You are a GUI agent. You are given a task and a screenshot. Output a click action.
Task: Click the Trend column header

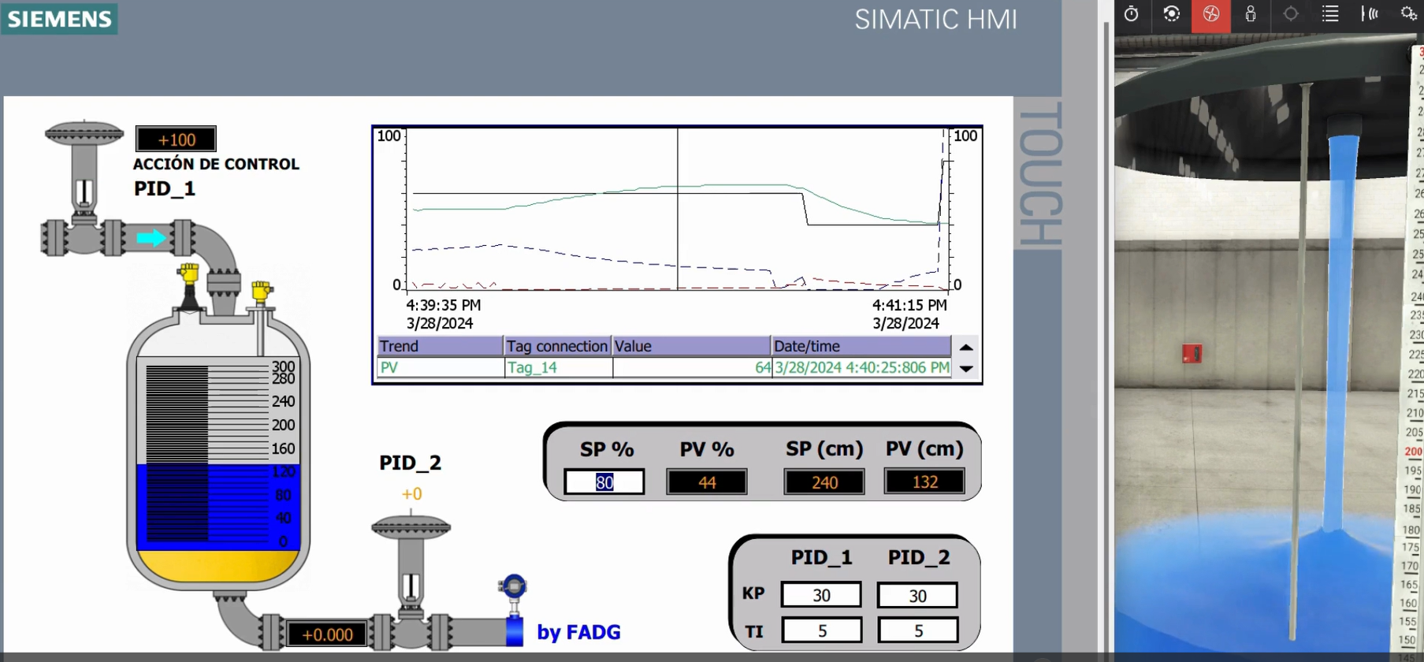coord(440,346)
